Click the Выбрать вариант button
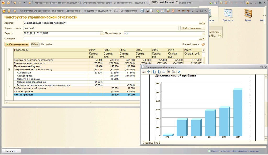 pos(193,28)
